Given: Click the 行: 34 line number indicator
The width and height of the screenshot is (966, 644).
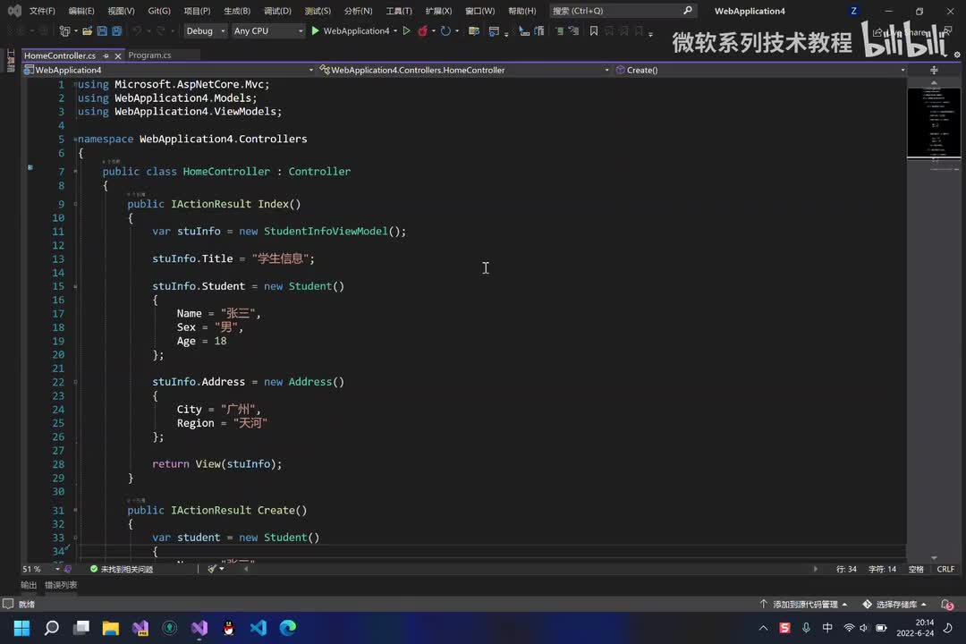Looking at the screenshot, I should [846, 569].
